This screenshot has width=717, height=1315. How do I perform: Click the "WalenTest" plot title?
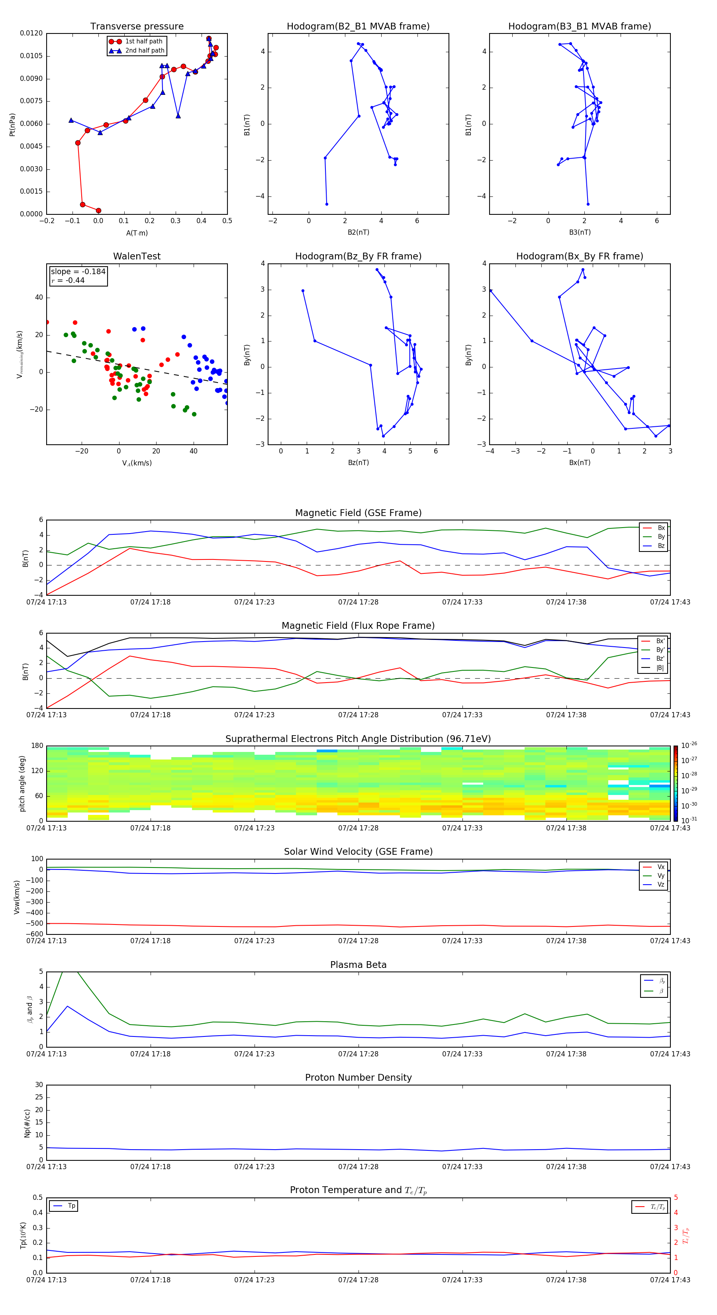point(137,256)
